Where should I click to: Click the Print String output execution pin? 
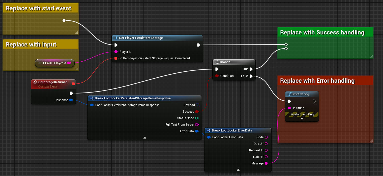[314, 102]
